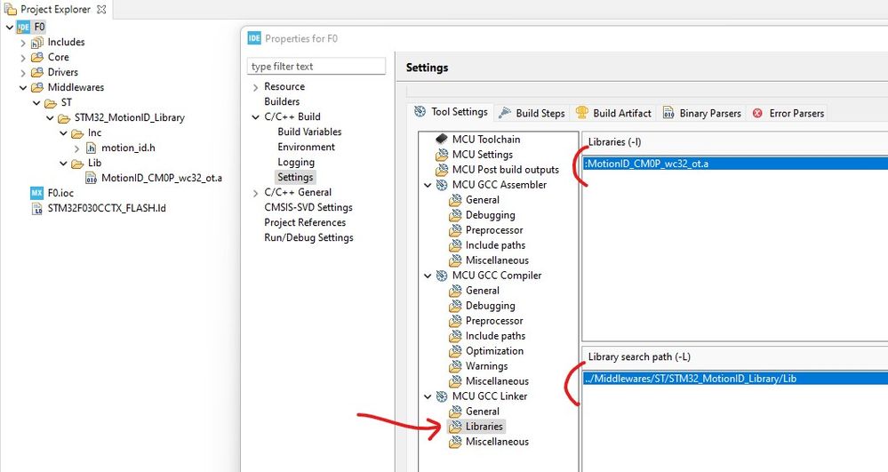The image size is (888, 472).
Task: Expand the Core folder
Action: pos(23,58)
